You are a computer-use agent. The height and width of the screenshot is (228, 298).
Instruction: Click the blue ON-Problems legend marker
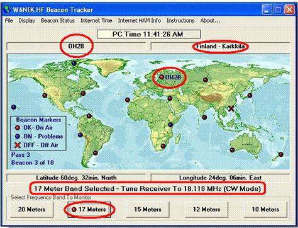[x=18, y=137]
